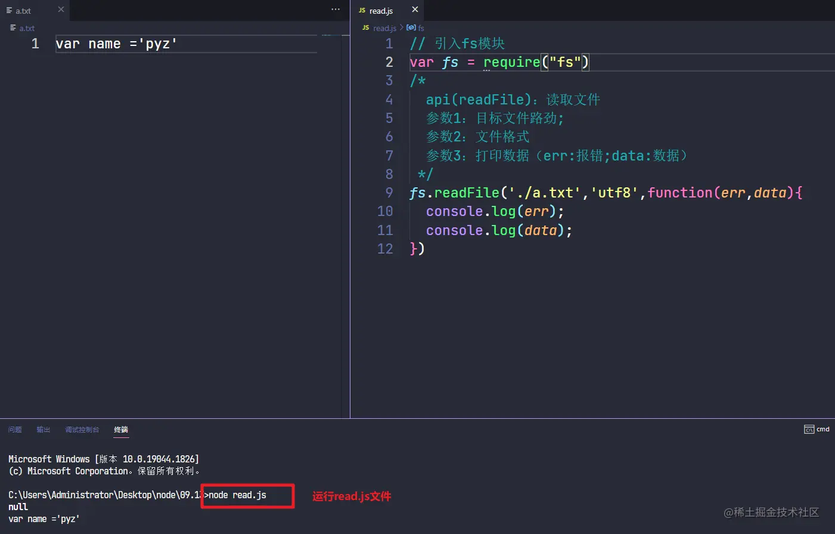Click the "fs" string inside require parentheses
Screen dimensions: 835x534
565,62
